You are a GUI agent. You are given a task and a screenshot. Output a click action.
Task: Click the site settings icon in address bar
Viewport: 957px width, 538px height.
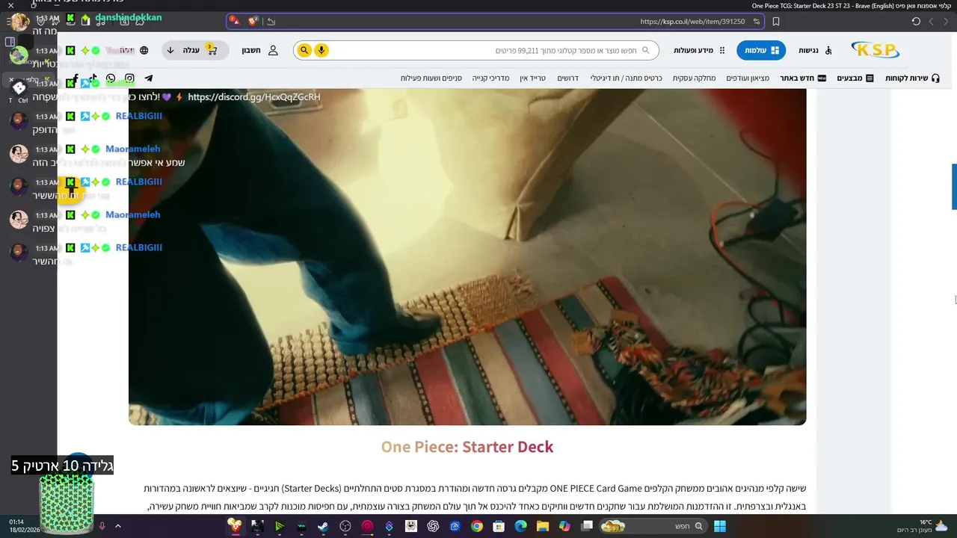757,22
